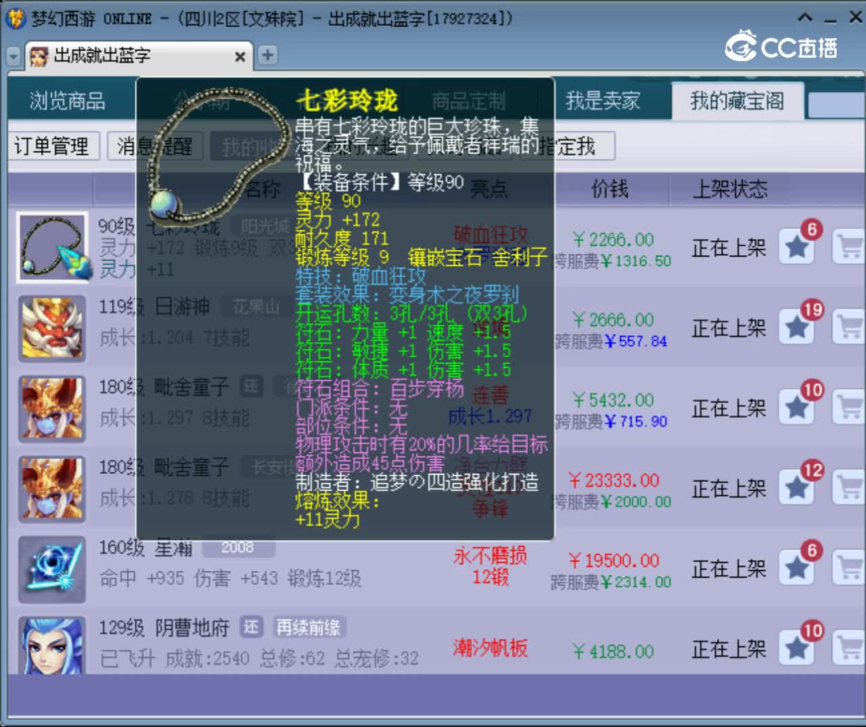Click the favorite star for 星瀚 ¥19500.00
The height and width of the screenshot is (727, 866).
point(796,569)
